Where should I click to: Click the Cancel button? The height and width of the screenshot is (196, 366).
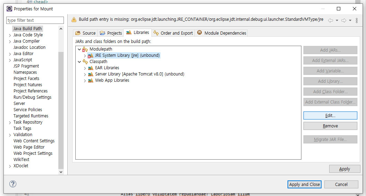[x=341, y=184]
